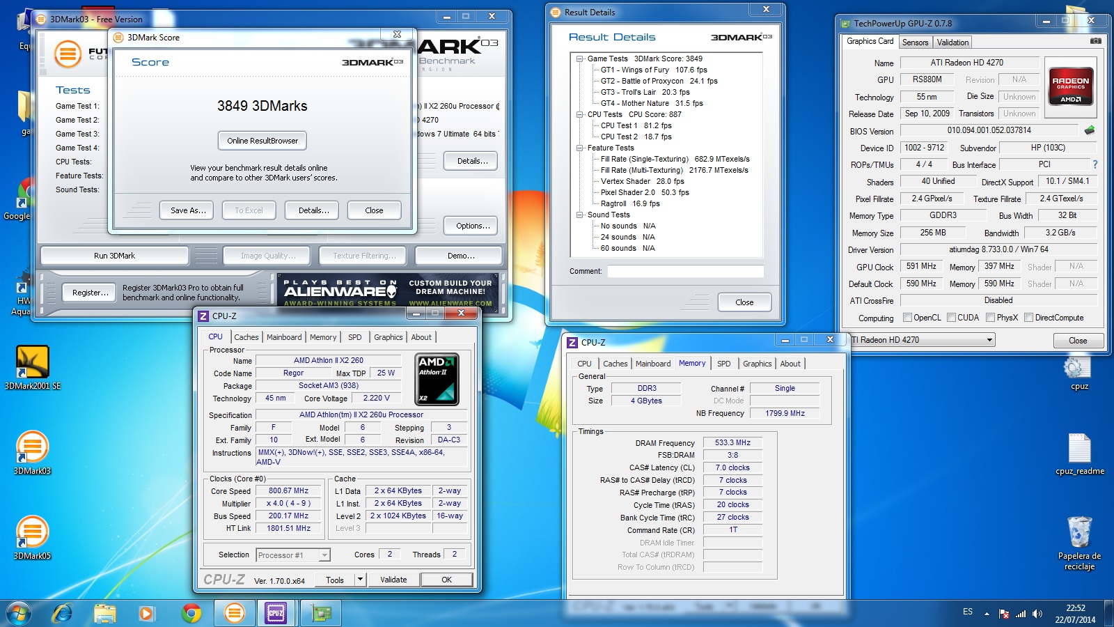The width and height of the screenshot is (1114, 627).
Task: Click Run 3DMark button
Action: point(114,256)
